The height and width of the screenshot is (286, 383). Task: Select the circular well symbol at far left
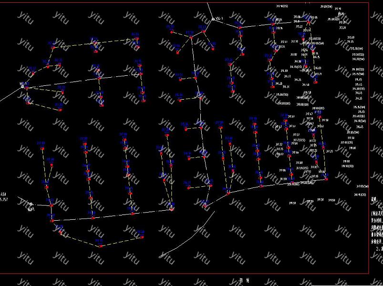22,87
